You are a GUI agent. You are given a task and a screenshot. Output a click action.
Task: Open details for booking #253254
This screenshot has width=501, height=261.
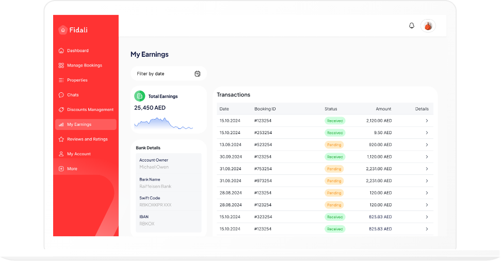coord(427,133)
